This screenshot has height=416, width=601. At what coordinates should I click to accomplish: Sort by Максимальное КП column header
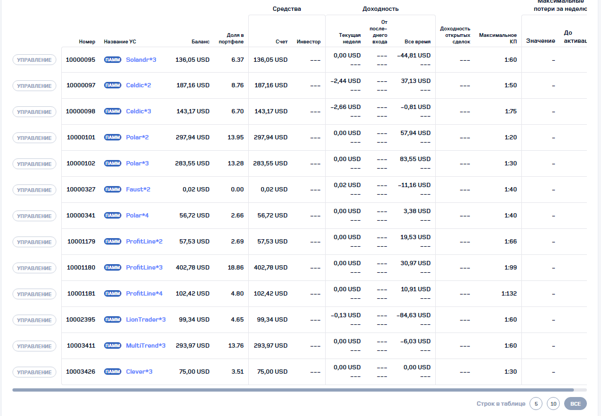point(497,39)
